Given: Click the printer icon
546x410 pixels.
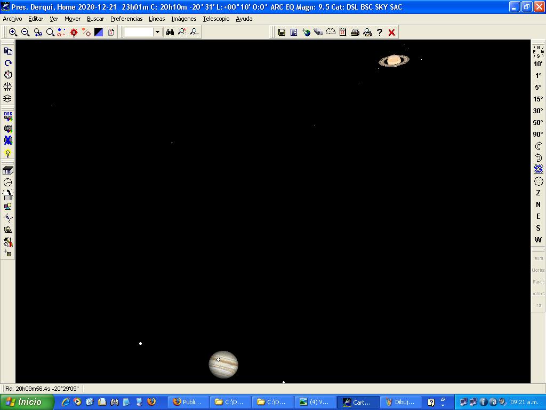Looking at the screenshot, I should click(x=355, y=32).
